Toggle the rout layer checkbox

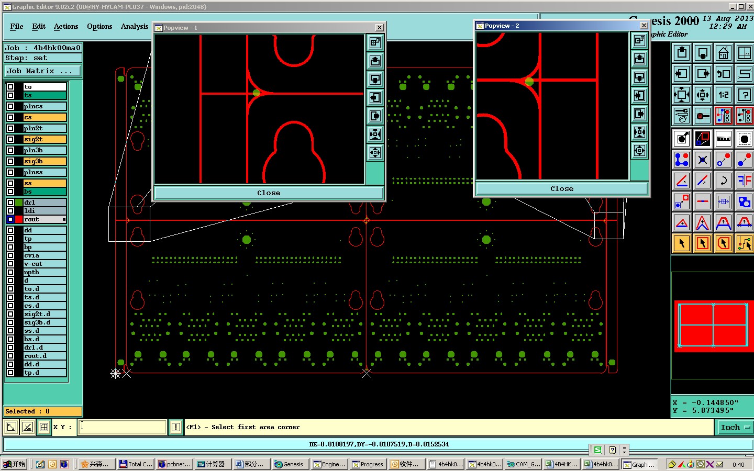pyautogui.click(x=10, y=219)
